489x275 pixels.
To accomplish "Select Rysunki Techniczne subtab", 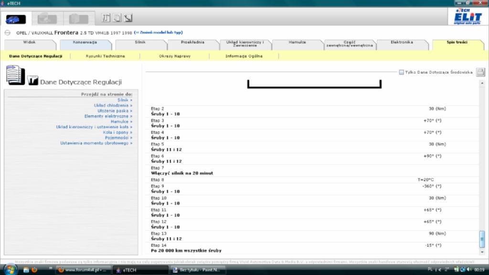I will click(x=106, y=56).
